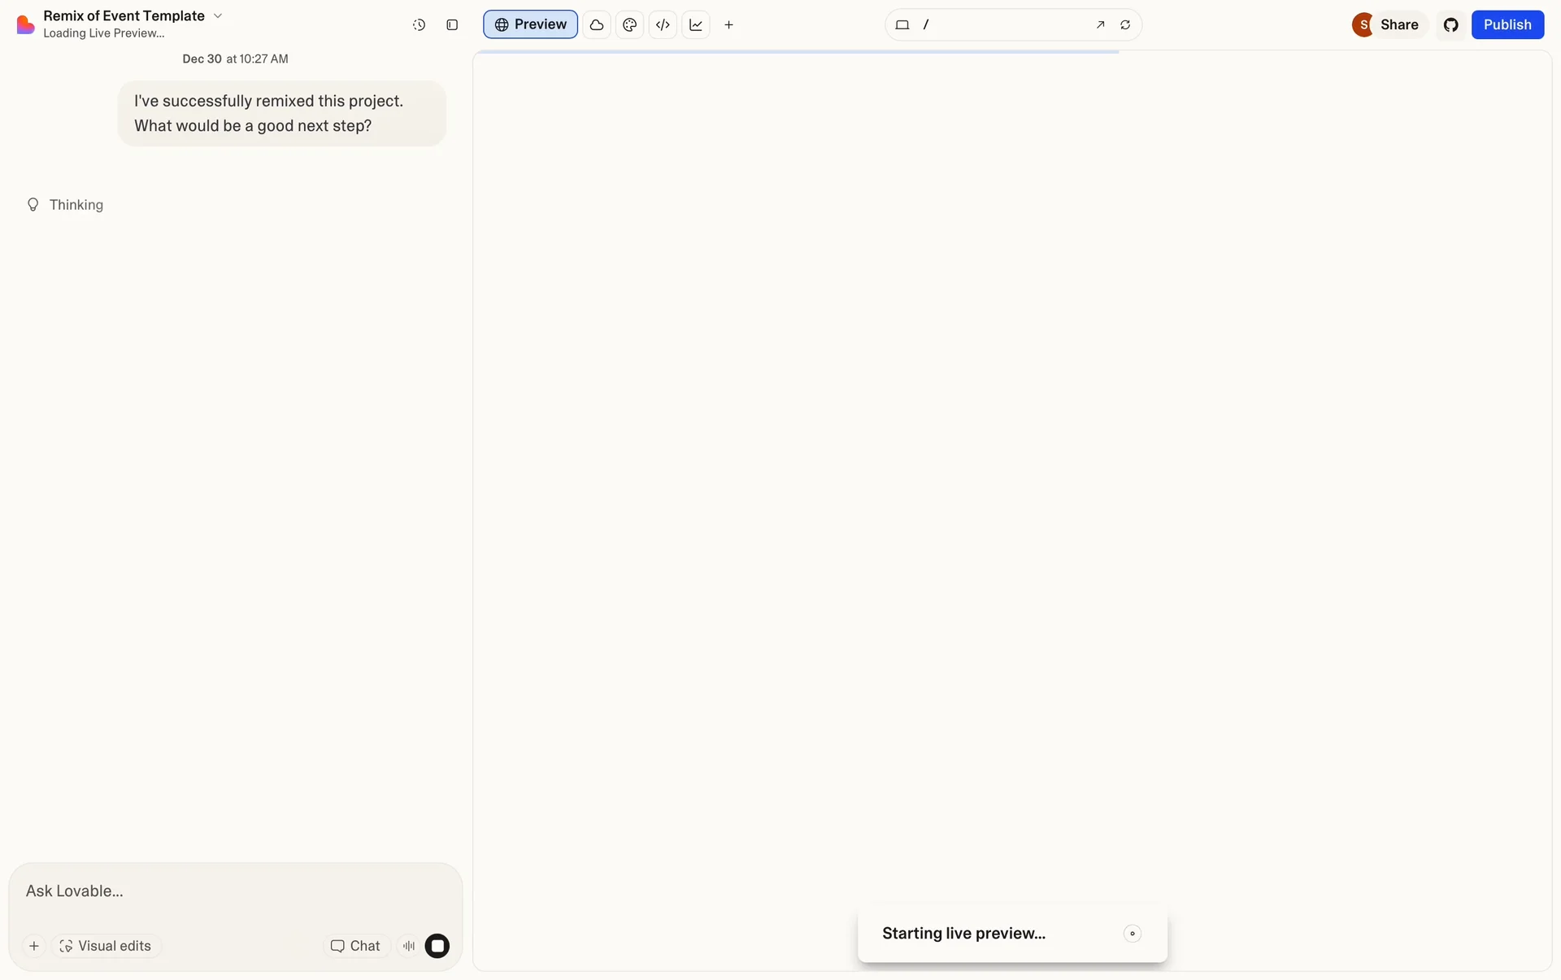The image size is (1561, 980).
Task: Enable Visual edits mode
Action: point(106,946)
